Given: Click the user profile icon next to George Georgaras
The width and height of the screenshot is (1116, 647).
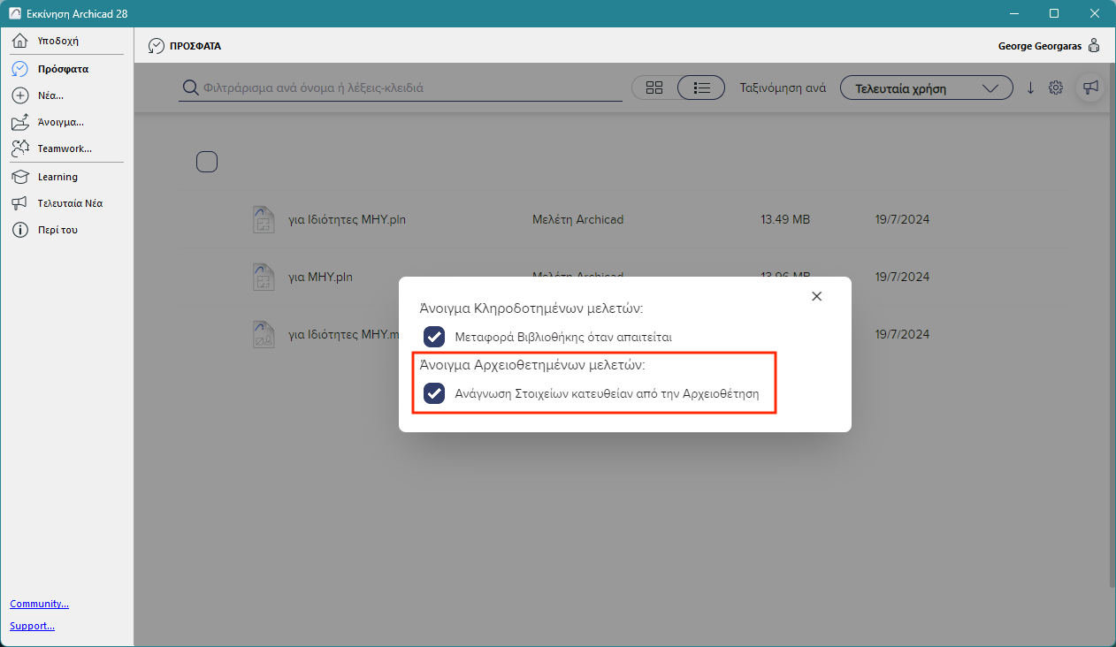Looking at the screenshot, I should [x=1094, y=46].
